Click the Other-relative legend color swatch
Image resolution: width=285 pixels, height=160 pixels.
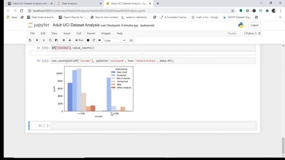pos(113,88)
